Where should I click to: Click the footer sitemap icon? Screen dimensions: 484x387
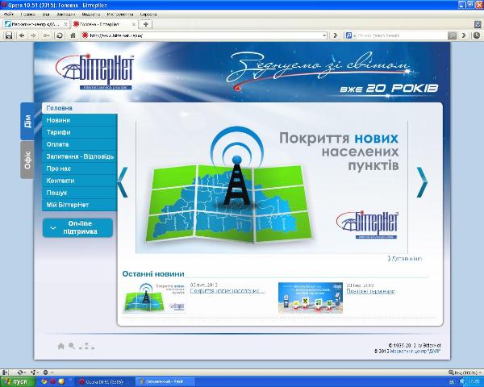[x=87, y=346]
